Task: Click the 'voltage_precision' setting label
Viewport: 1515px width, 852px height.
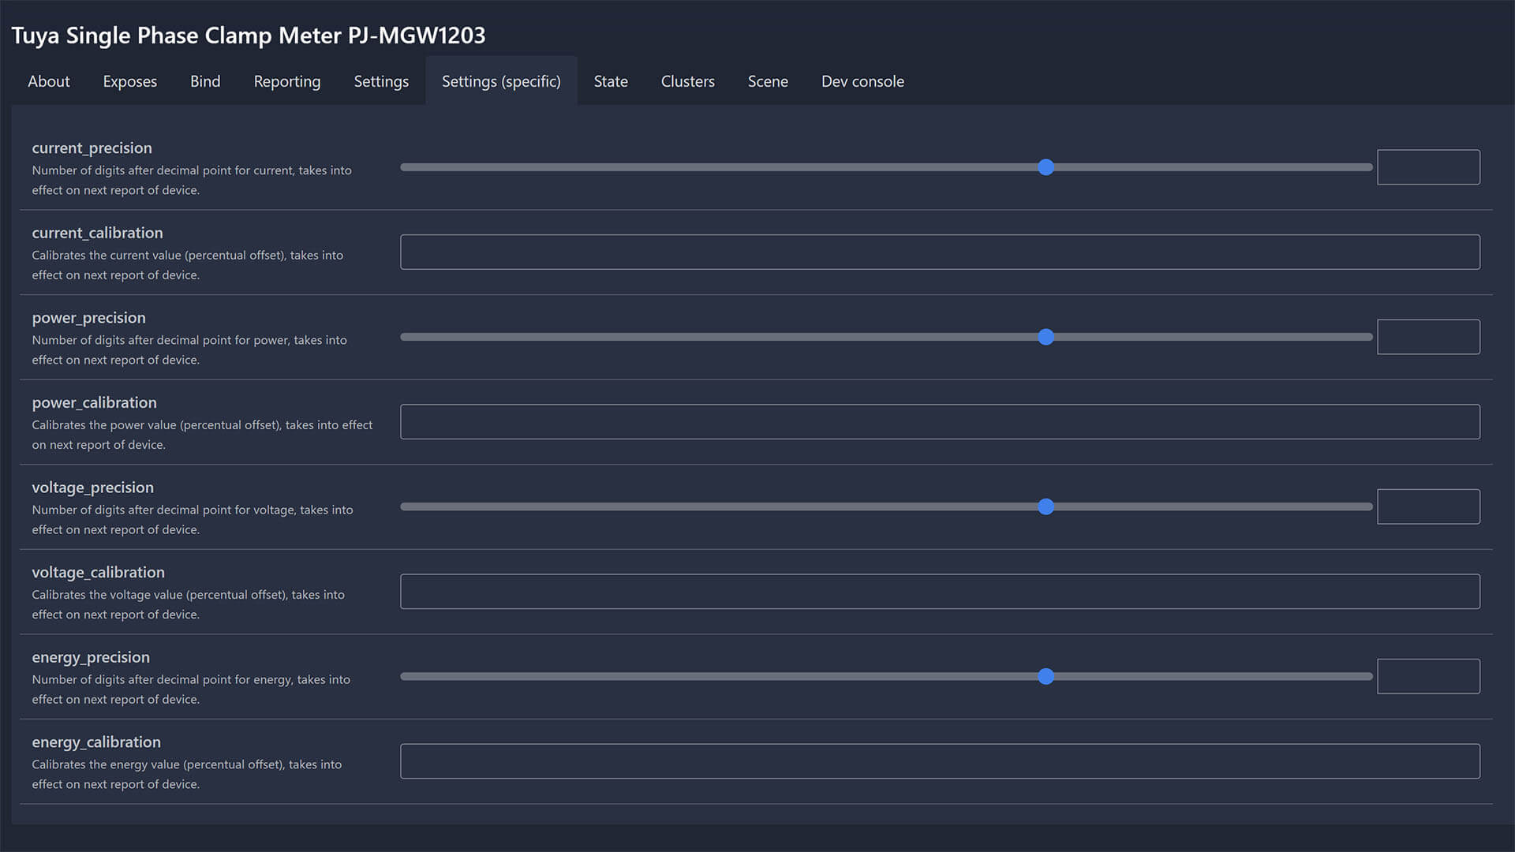Action: coord(93,488)
